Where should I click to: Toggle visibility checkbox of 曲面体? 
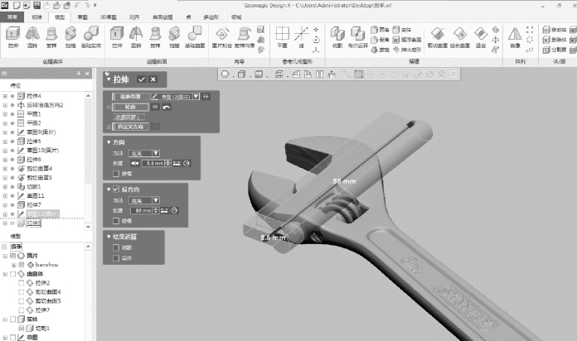coord(13,274)
